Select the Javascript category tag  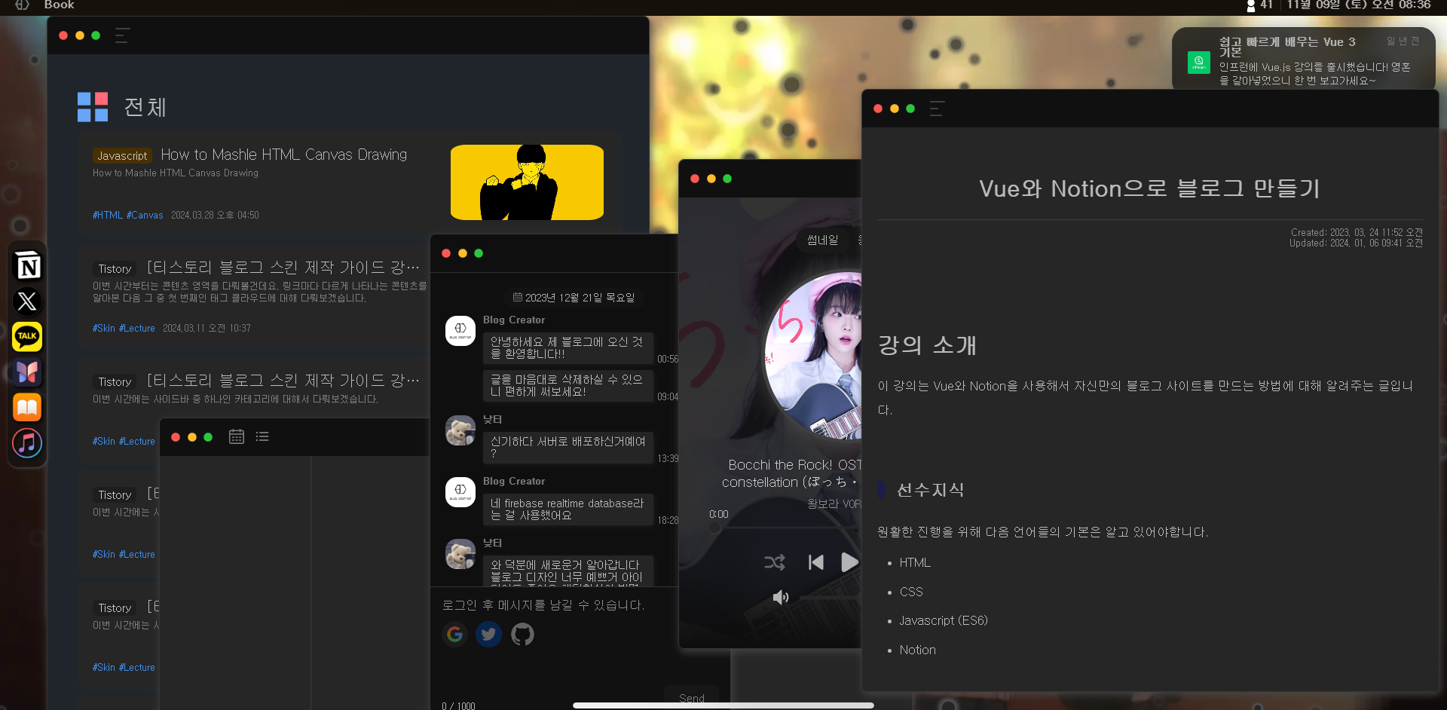(x=122, y=156)
